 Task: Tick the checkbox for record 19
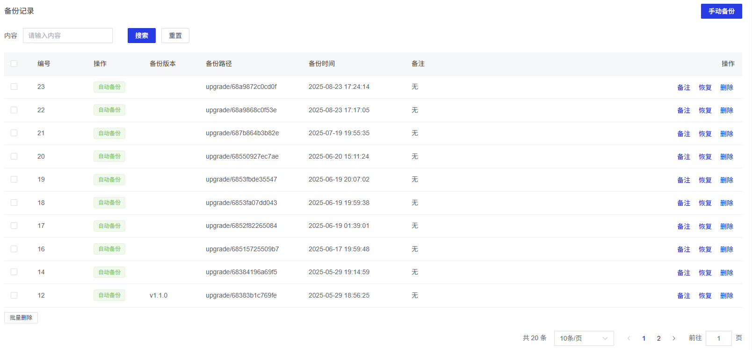pos(14,179)
